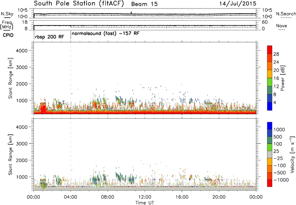Click the green 12 dB power color band

pos(270,82)
